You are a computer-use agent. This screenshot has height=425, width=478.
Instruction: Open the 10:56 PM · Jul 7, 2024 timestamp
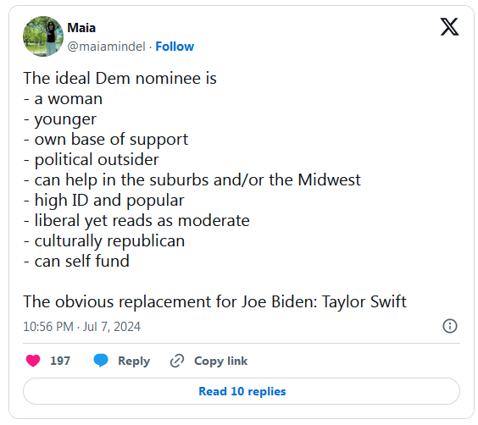click(x=81, y=326)
